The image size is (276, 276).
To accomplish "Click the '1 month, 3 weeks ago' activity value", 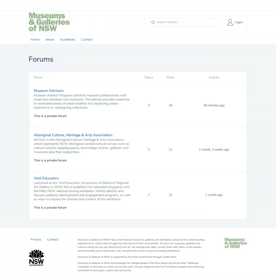I will click(214, 149).
